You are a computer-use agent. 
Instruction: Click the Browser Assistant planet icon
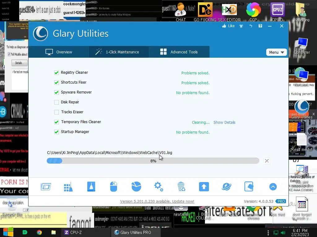pos(226,187)
